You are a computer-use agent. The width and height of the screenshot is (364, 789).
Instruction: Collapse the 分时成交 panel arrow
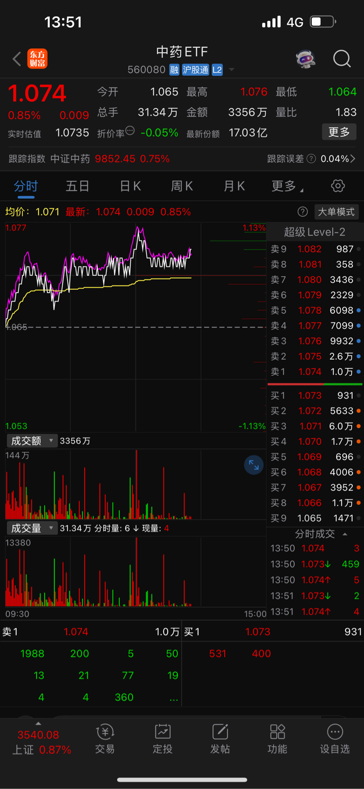(345, 534)
